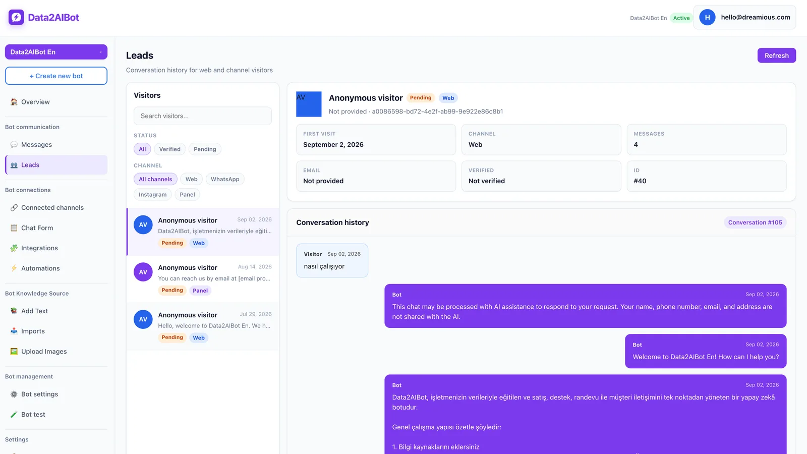
Task: Open the Data2AIBot En bot selector dropdown
Action: point(56,52)
